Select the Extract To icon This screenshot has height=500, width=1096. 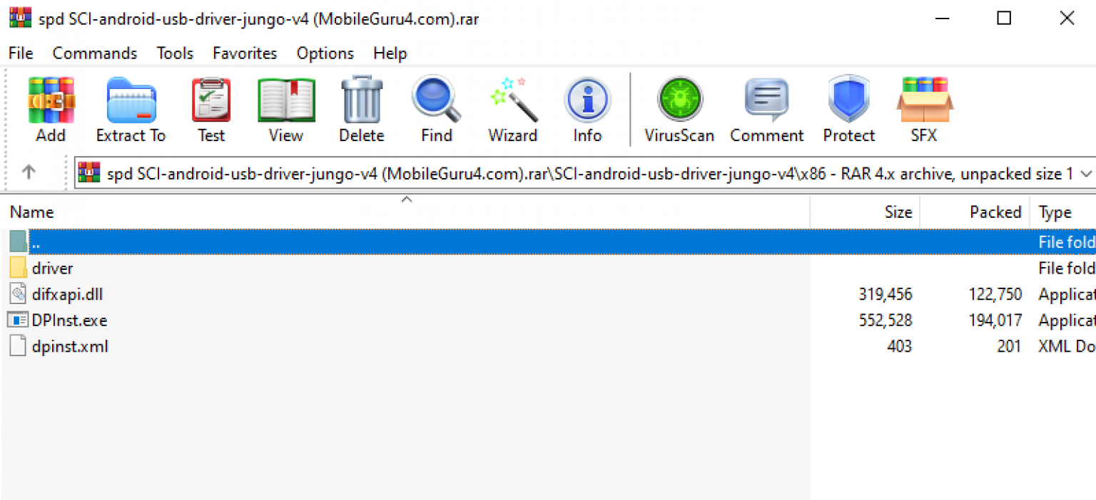131,107
